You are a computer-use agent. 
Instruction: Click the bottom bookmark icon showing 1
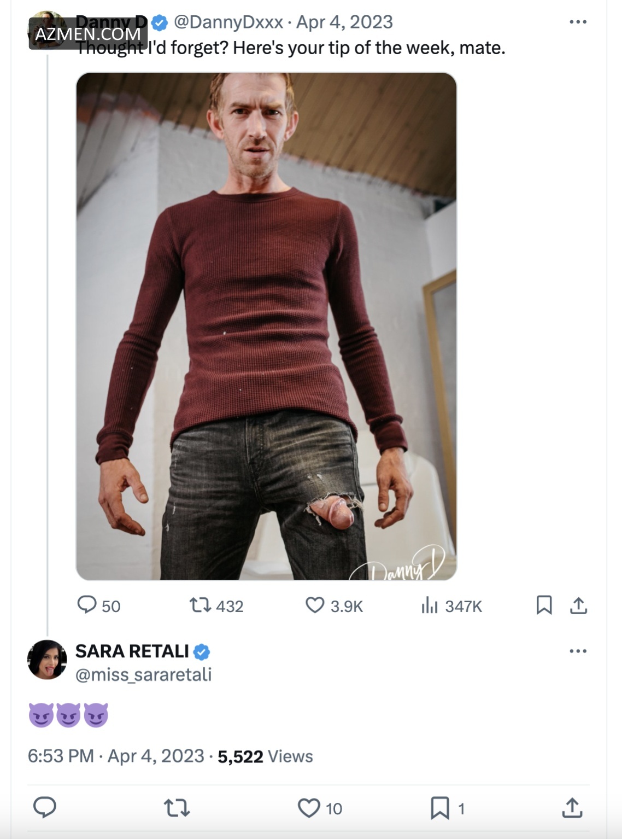coord(440,808)
